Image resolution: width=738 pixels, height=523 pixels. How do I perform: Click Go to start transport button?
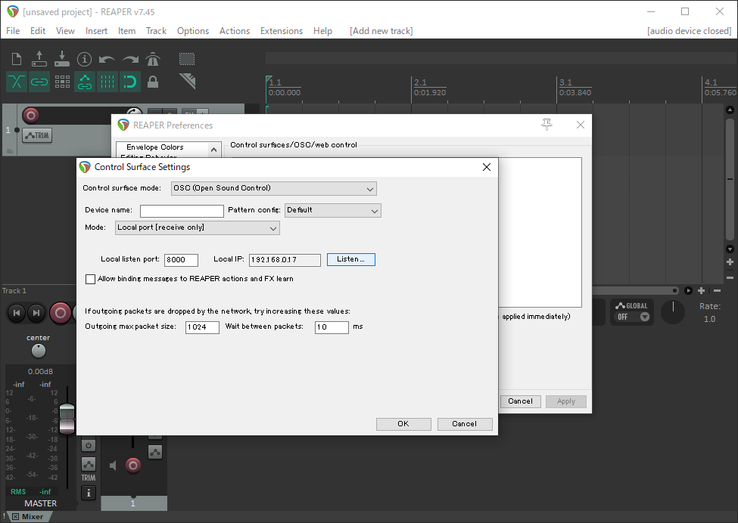point(17,313)
